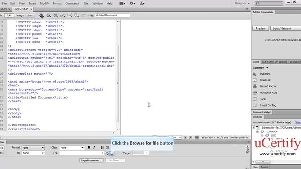Viewport: 301px width, 169px height.
Task: Switch to Split view
Action: pyautogui.click(x=9, y=15)
